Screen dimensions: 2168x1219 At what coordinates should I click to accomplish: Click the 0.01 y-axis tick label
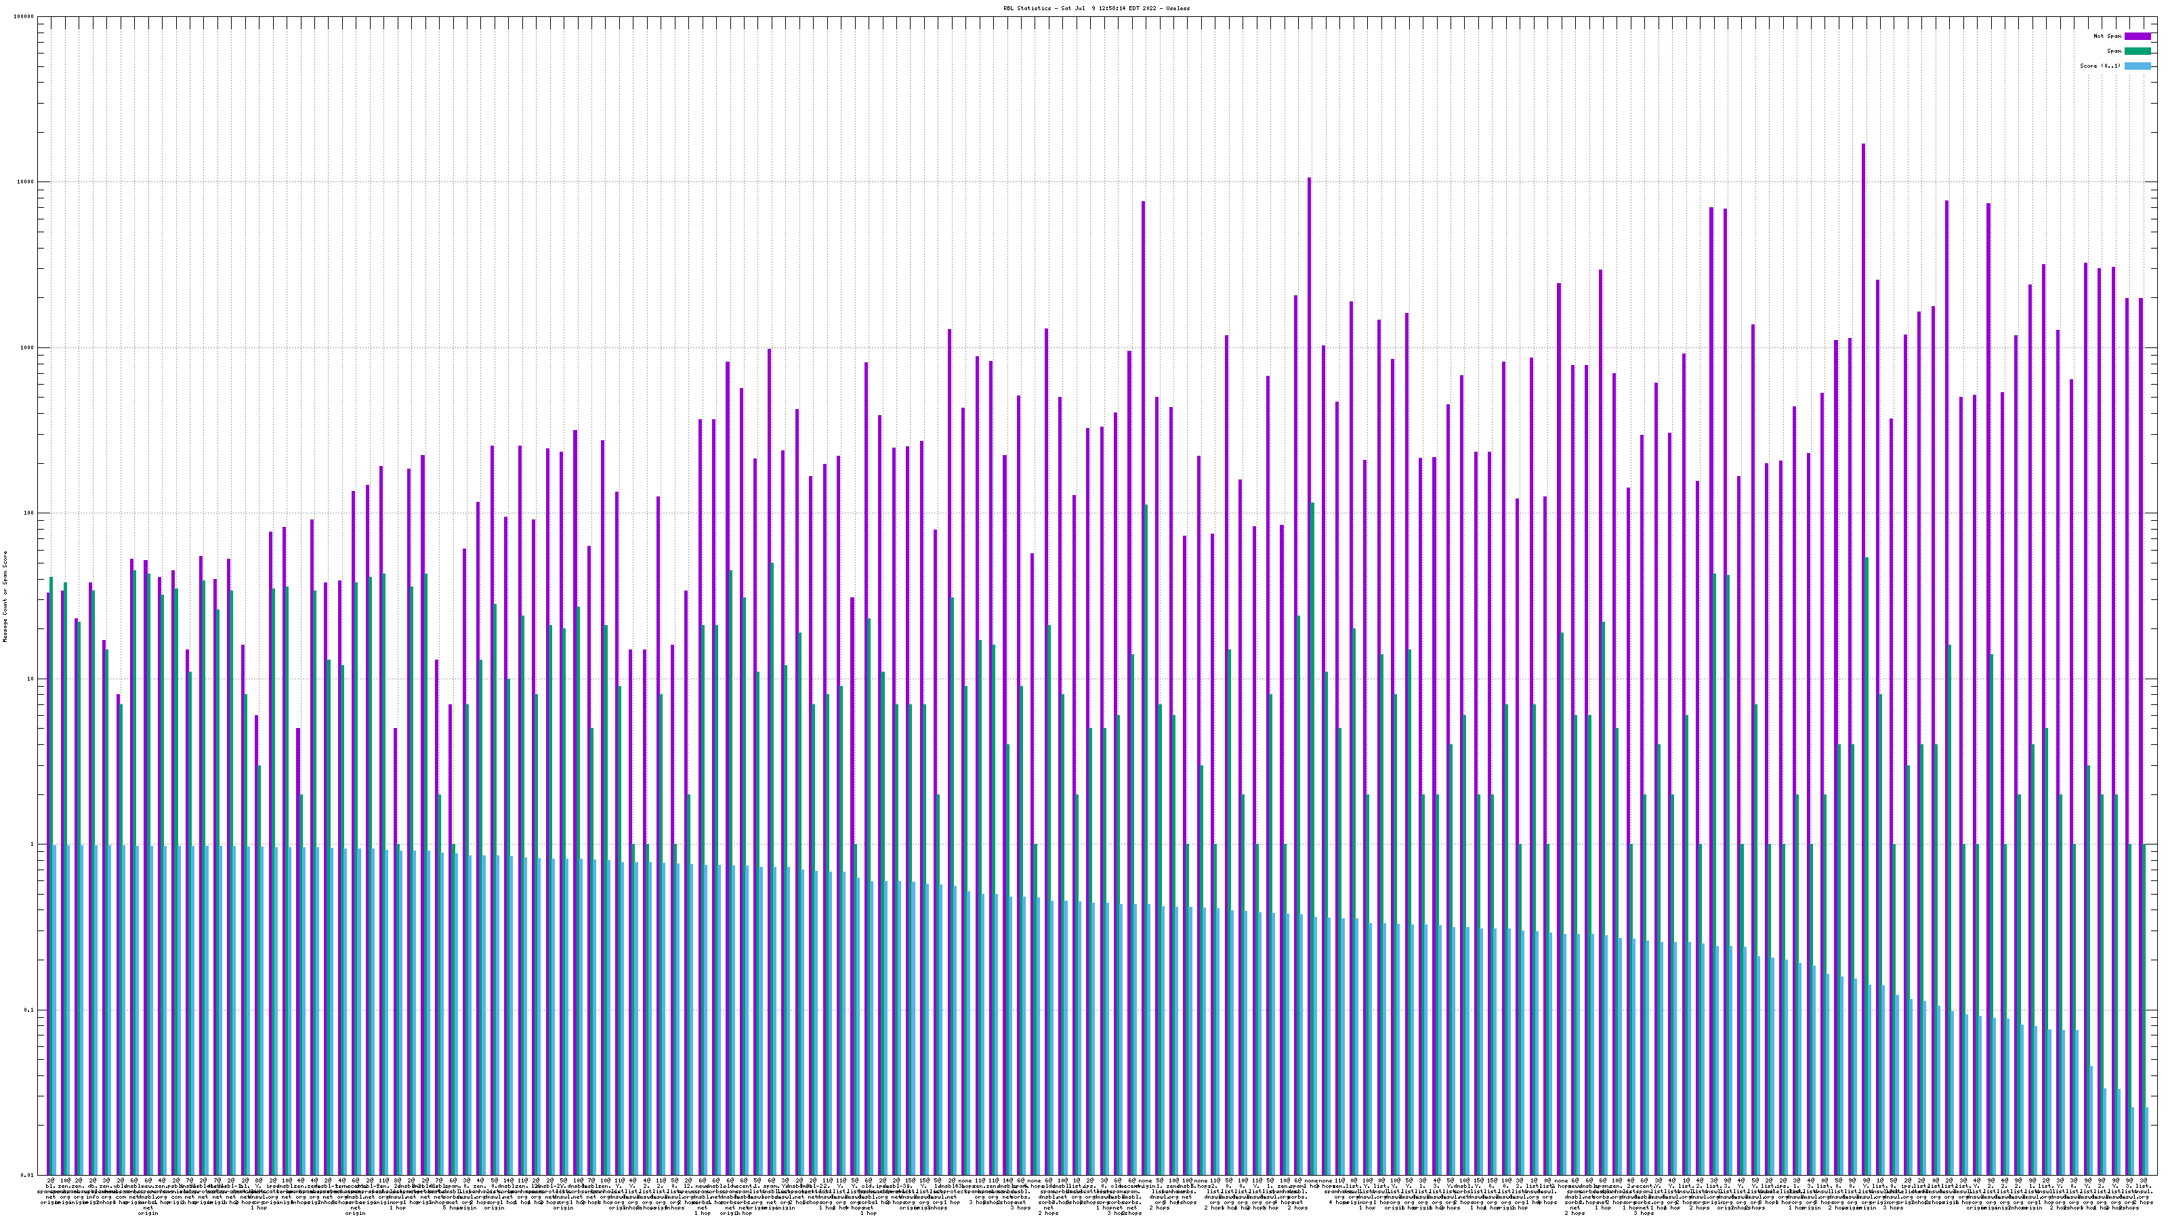point(28,1175)
